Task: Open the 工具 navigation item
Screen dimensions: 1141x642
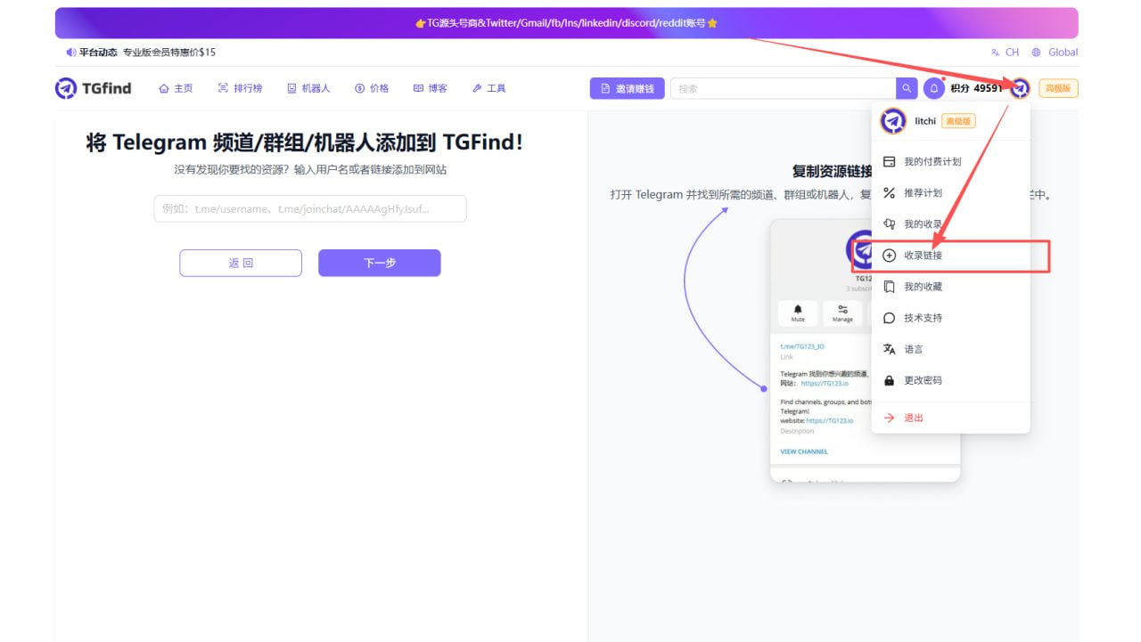Action: 489,88
